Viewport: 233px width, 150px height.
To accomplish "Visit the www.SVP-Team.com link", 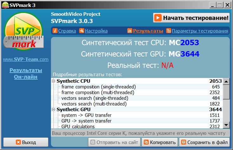I will (26, 59).
